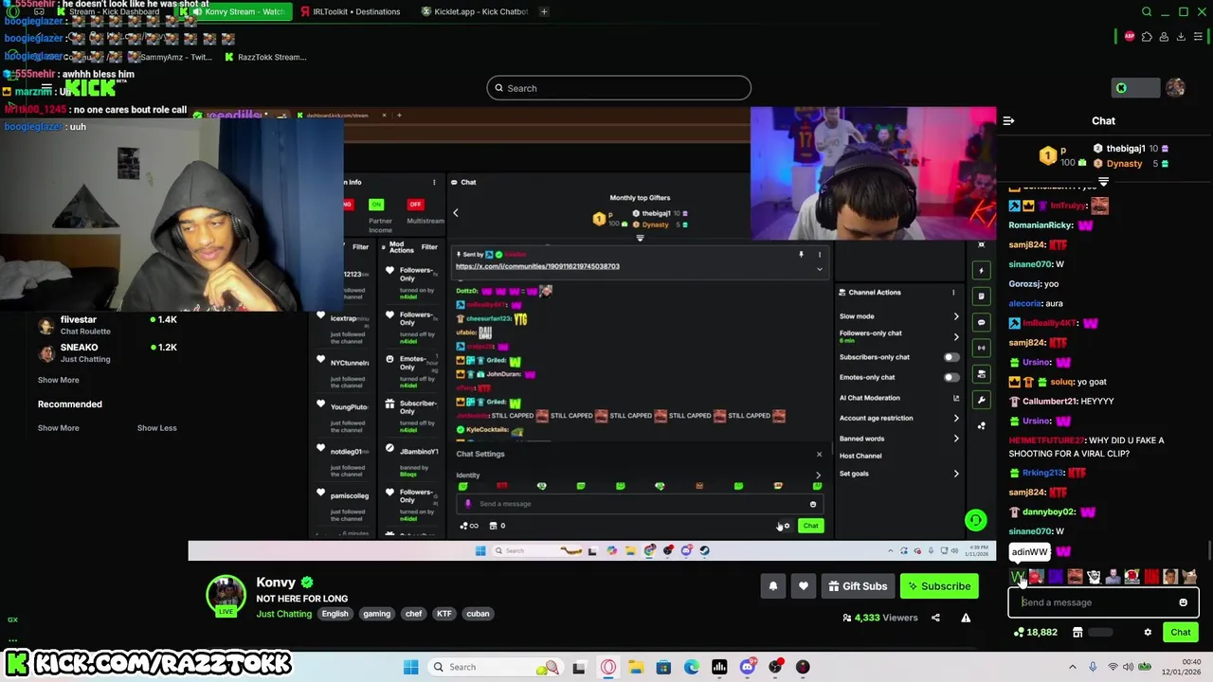Open Microsoft Store from taskbar
This screenshot has width=1213, height=682.
(662, 667)
